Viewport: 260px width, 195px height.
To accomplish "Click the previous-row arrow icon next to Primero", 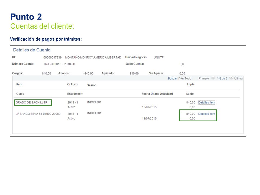I will tap(213, 78).
